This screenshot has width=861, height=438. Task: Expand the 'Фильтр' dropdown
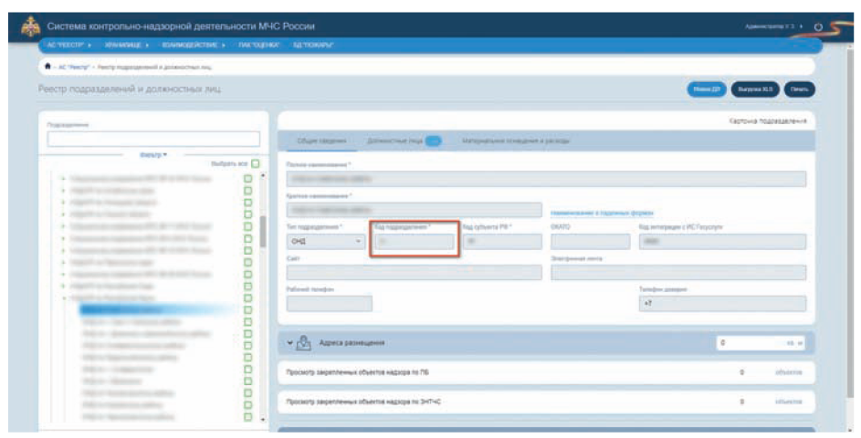pos(153,155)
